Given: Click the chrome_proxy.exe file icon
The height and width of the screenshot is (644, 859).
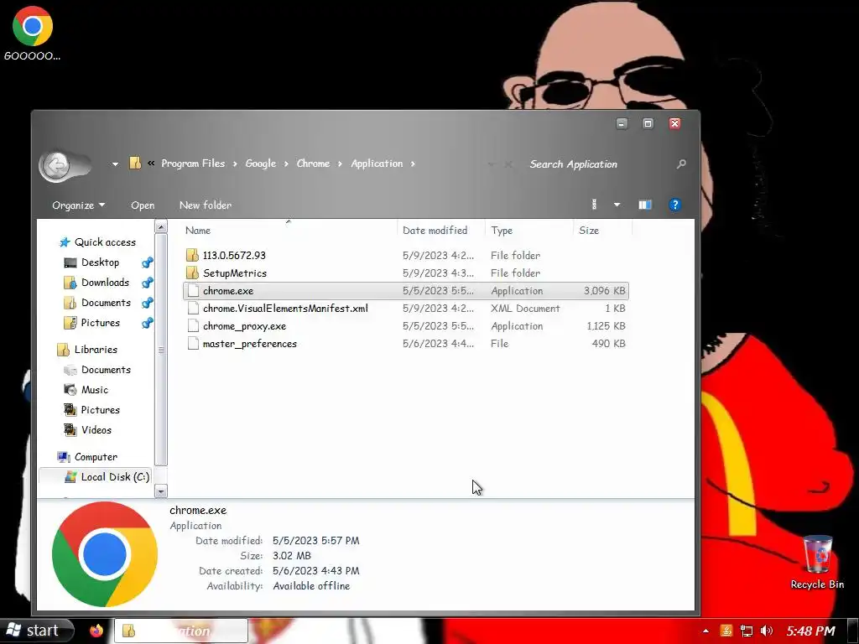Looking at the screenshot, I should (x=192, y=326).
